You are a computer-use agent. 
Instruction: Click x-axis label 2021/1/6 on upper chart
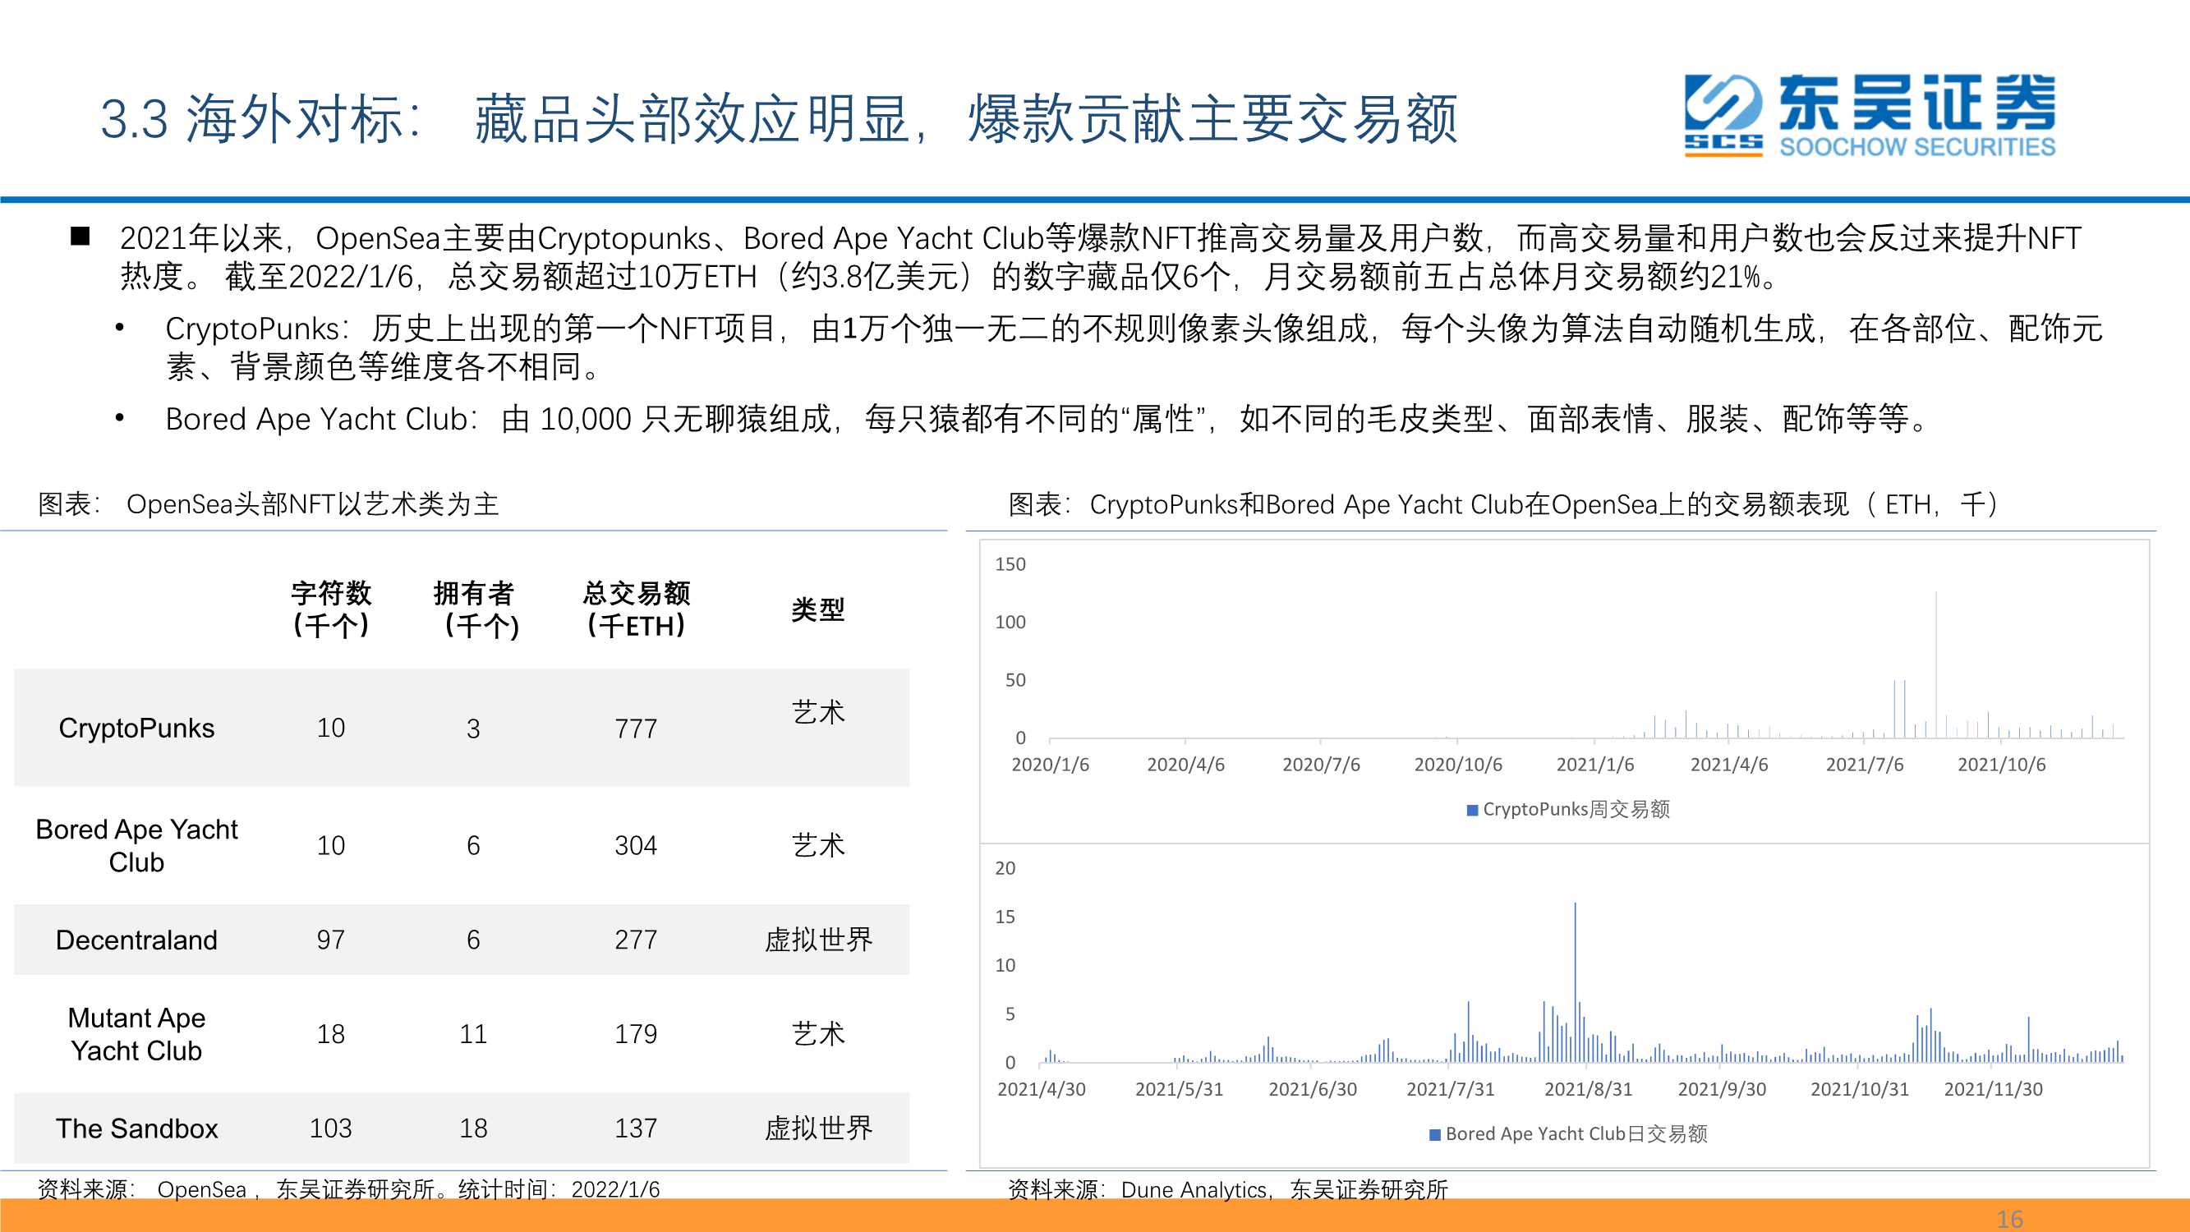[x=1595, y=765]
